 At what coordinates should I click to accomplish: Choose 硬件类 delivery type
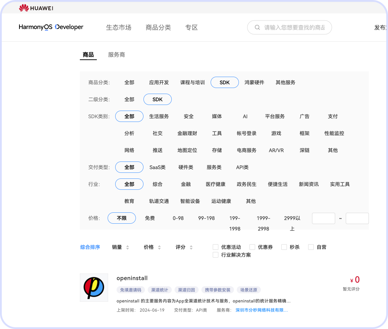pyautogui.click(x=186, y=168)
